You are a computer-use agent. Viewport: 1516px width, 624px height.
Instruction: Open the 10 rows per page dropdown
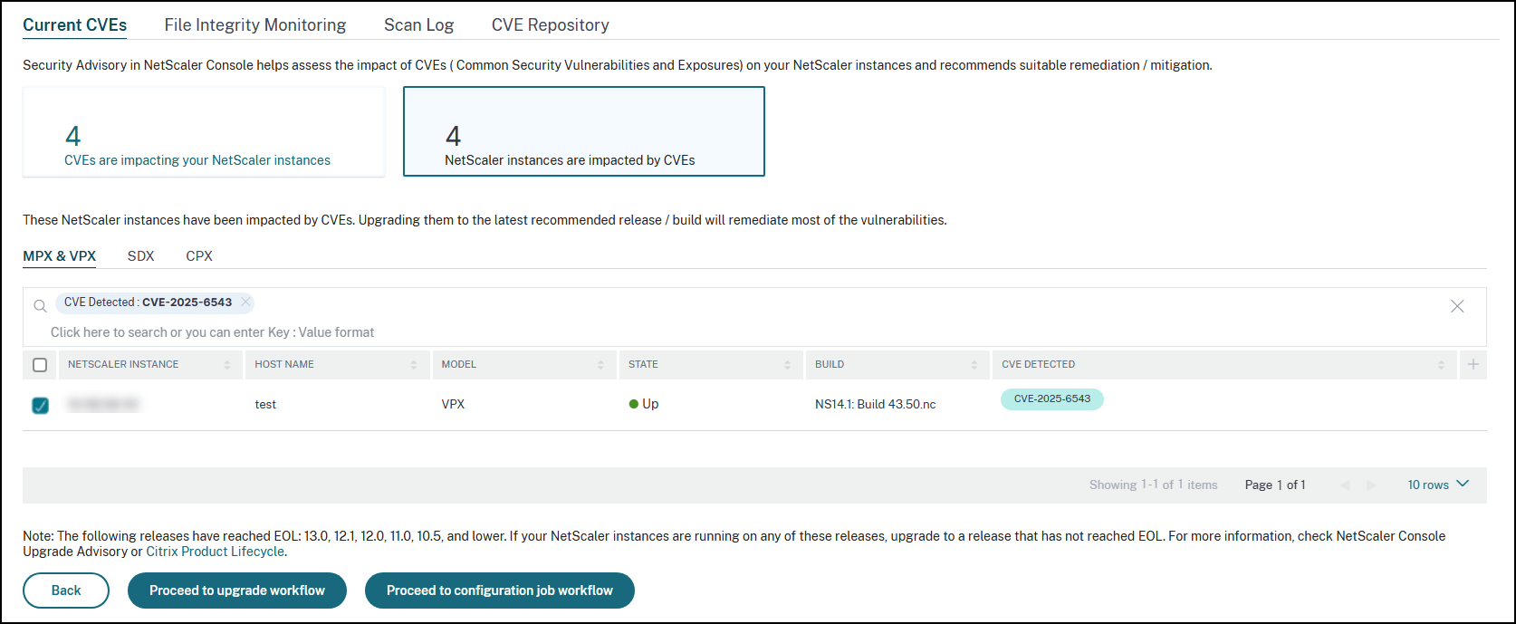pos(1438,485)
